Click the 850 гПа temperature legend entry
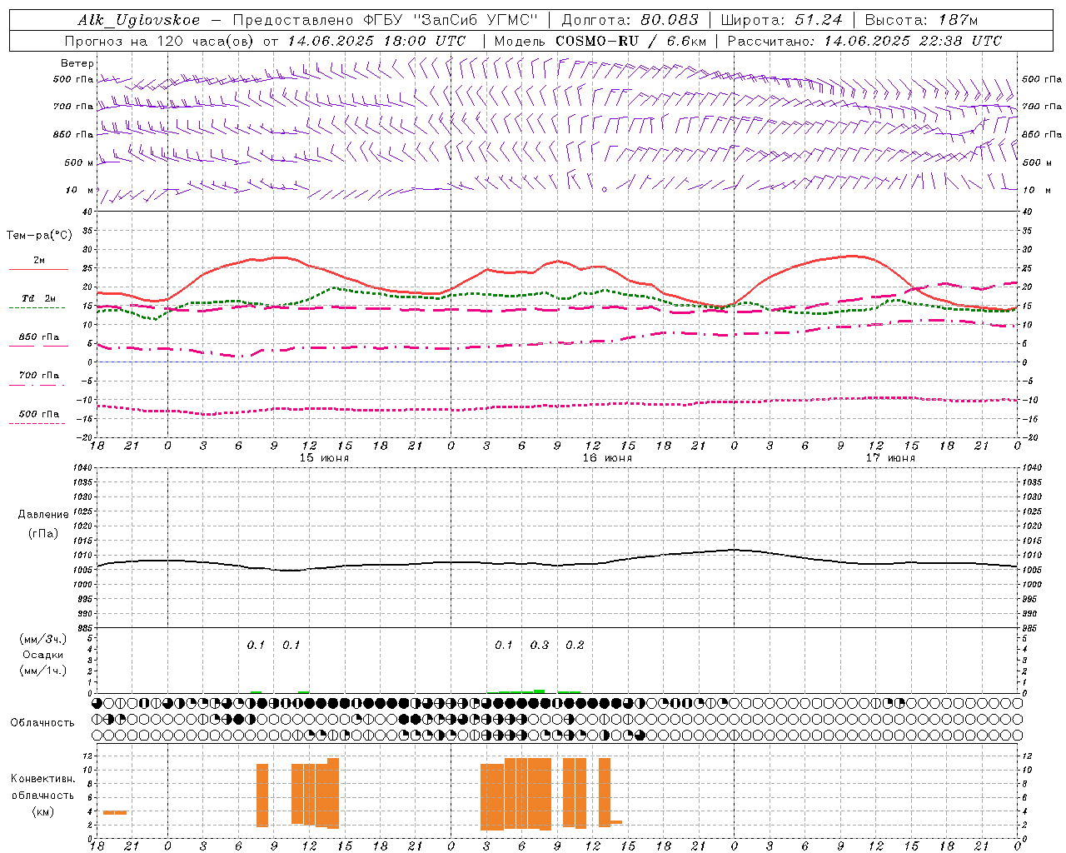This screenshot has height=853, width=1066. 38,337
